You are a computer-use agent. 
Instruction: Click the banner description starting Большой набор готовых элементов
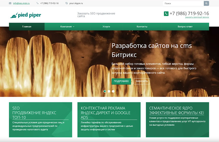(154, 68)
